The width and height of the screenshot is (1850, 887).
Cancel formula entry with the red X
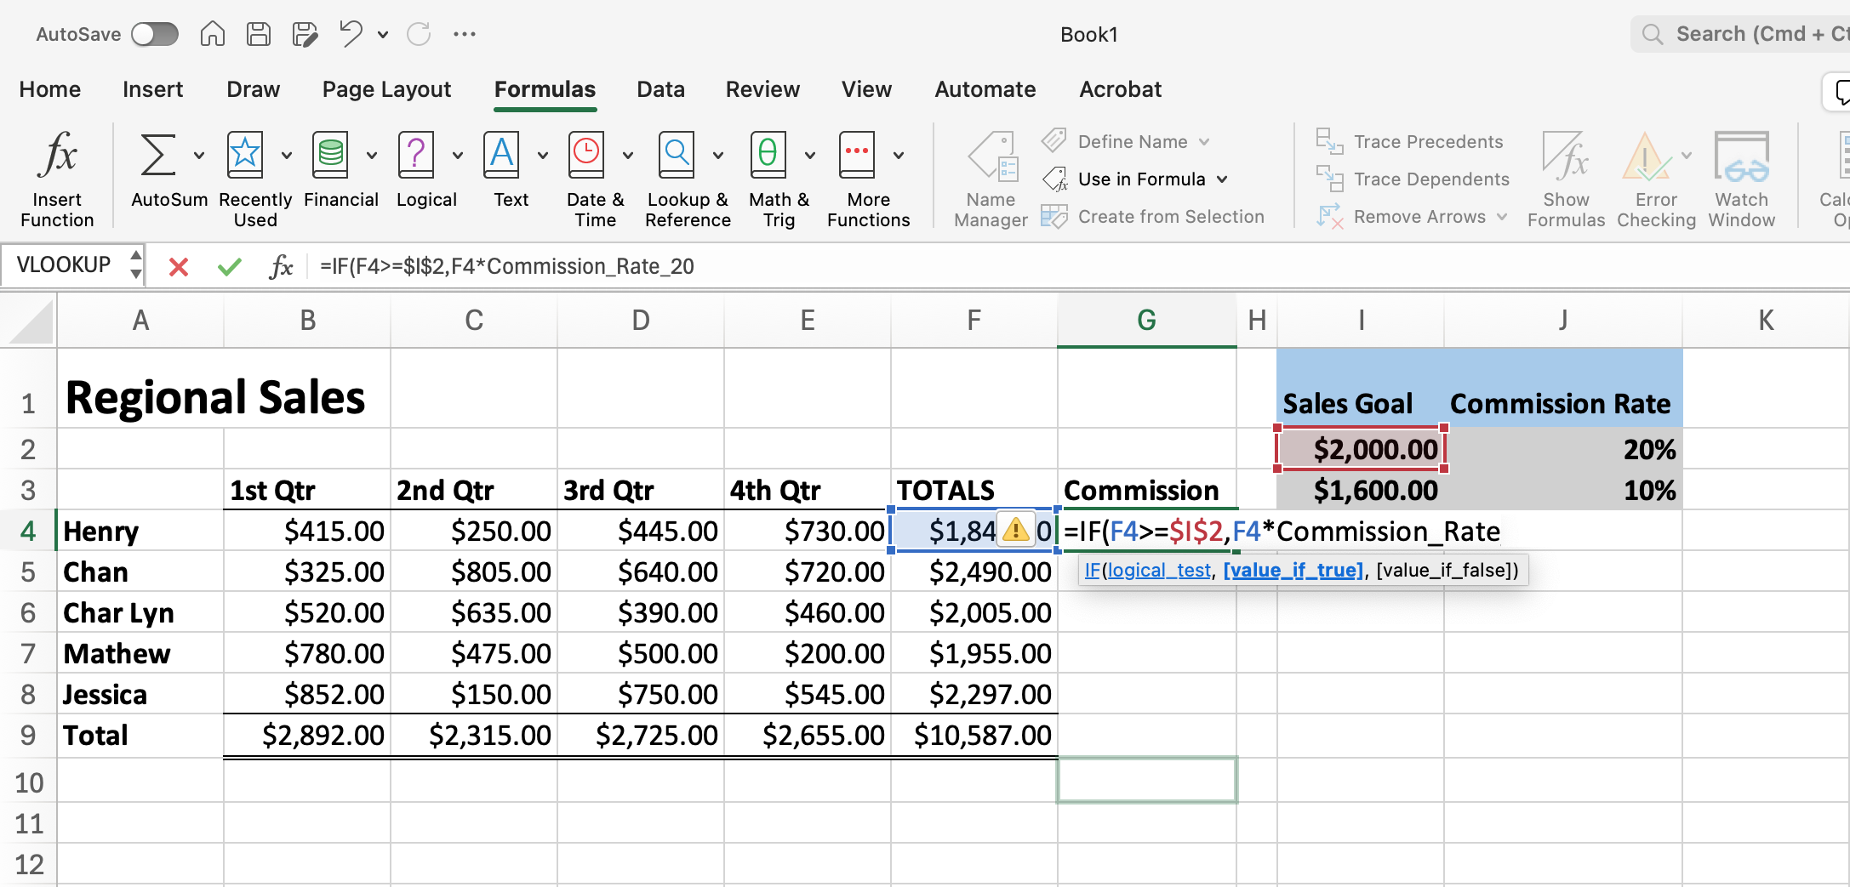click(x=179, y=267)
